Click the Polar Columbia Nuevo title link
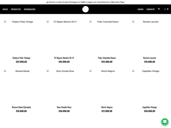 pos(107,58)
